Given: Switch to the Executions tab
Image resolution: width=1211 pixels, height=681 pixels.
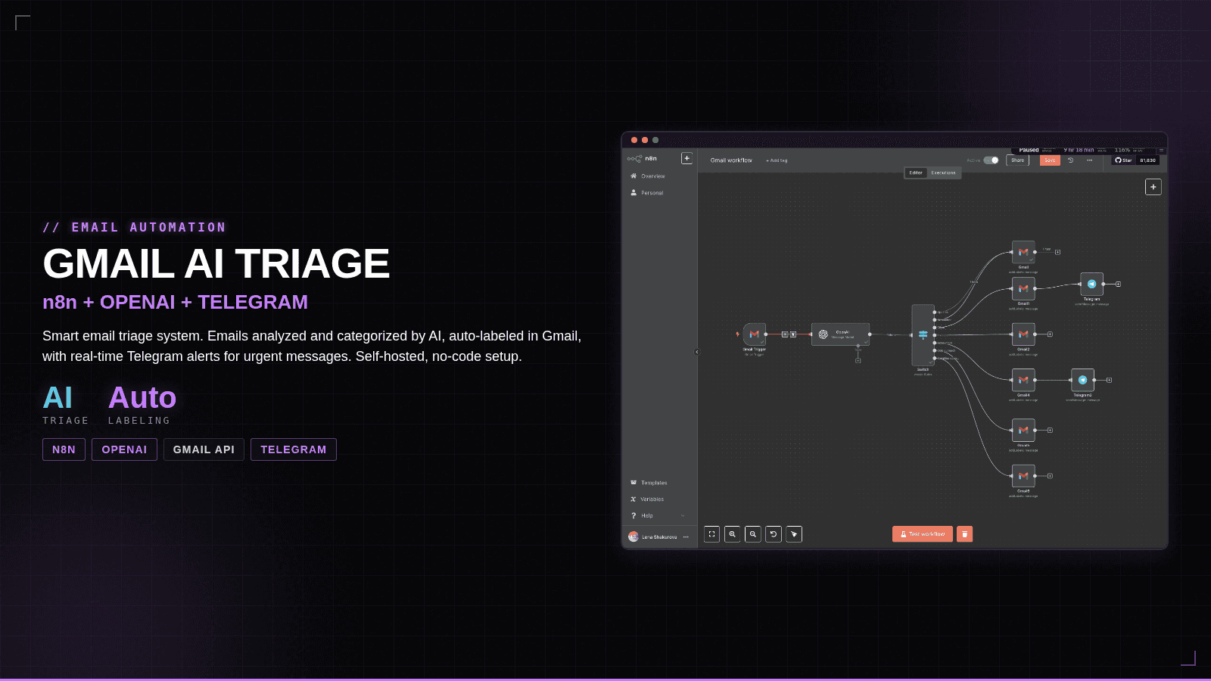Looking at the screenshot, I should coord(943,173).
